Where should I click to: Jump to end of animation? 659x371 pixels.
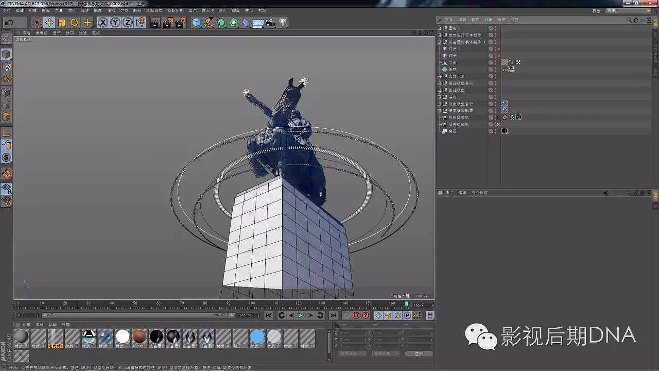(x=333, y=315)
